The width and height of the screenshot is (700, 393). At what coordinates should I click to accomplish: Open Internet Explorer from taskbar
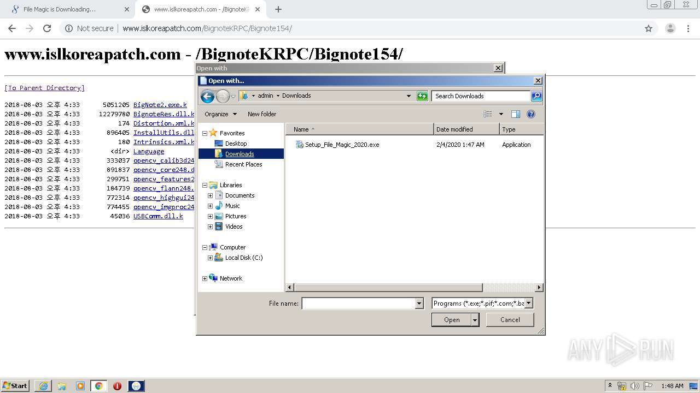tap(43, 386)
